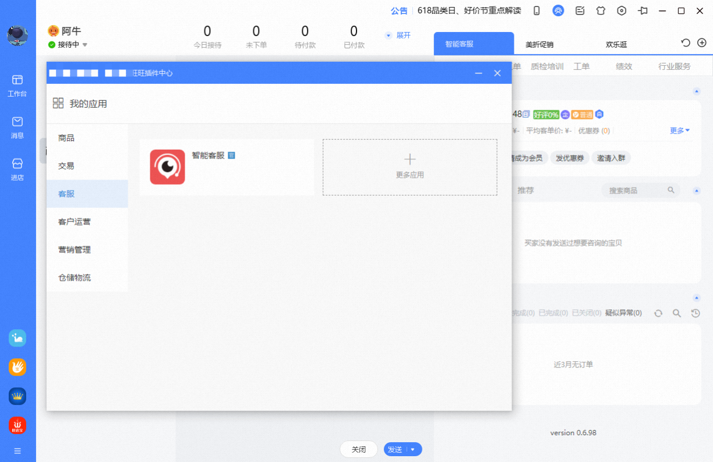Open the 行业服务 sub-tab

675,66
